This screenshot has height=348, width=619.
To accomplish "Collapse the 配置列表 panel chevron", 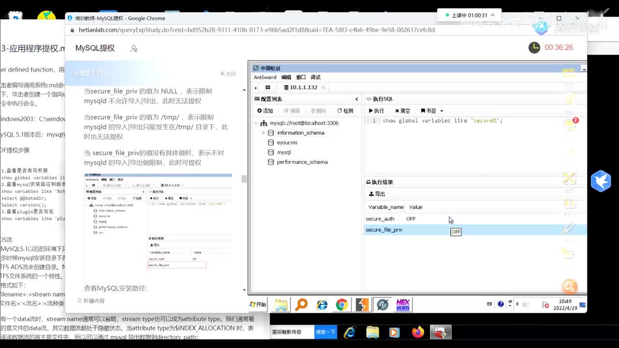I will (357, 99).
